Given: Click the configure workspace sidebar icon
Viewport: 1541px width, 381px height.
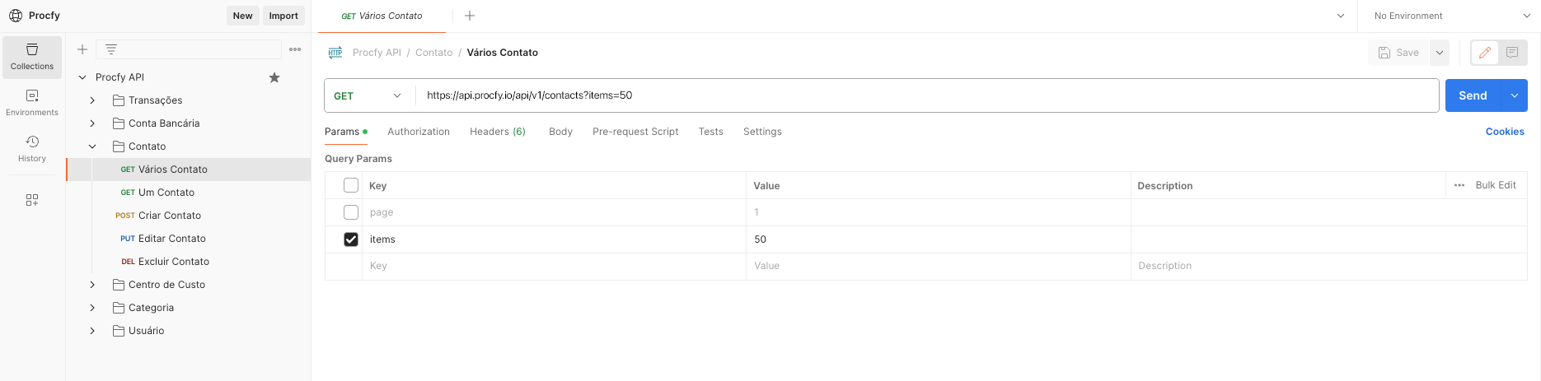Looking at the screenshot, I should tap(32, 200).
